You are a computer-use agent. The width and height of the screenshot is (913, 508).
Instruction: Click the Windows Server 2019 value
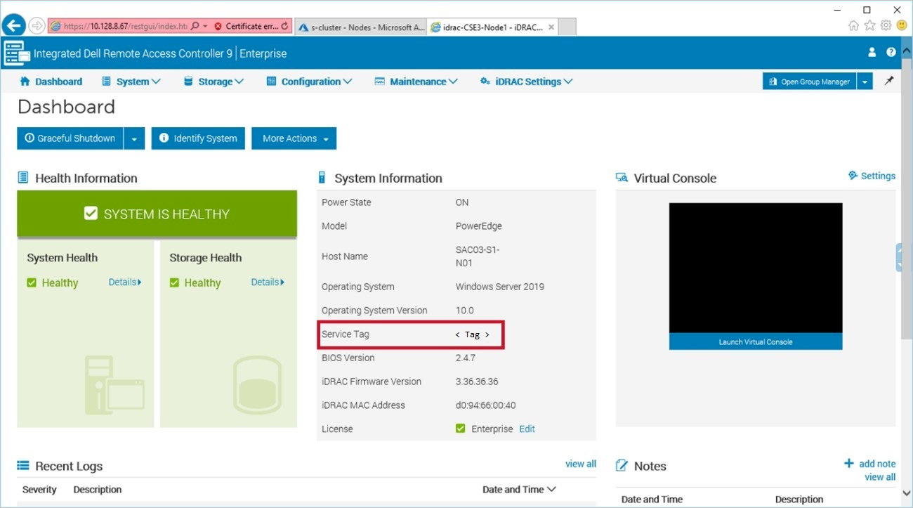[x=500, y=287]
